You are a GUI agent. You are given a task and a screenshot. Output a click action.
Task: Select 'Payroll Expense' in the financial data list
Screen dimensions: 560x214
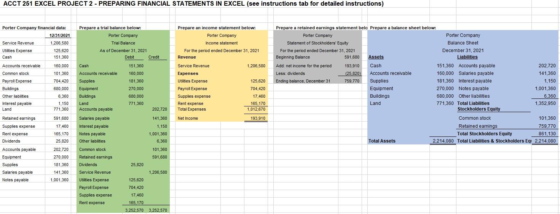pos(17,81)
